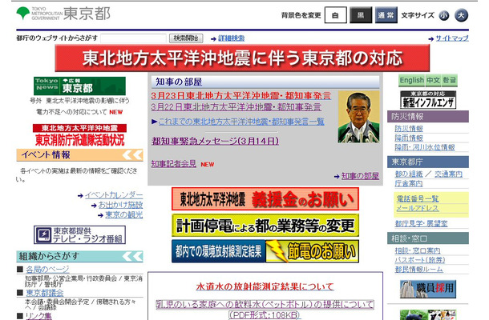The image size is (489, 320).
Task: Focus the site search input field
Action: (134, 38)
